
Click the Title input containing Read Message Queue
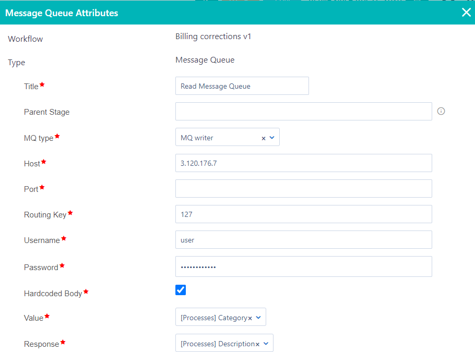242,86
